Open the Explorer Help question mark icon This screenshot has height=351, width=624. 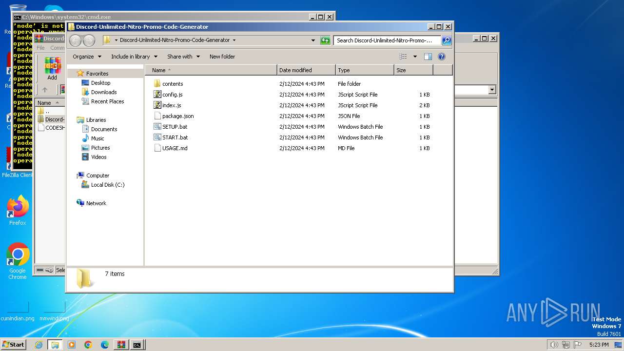tap(442, 57)
